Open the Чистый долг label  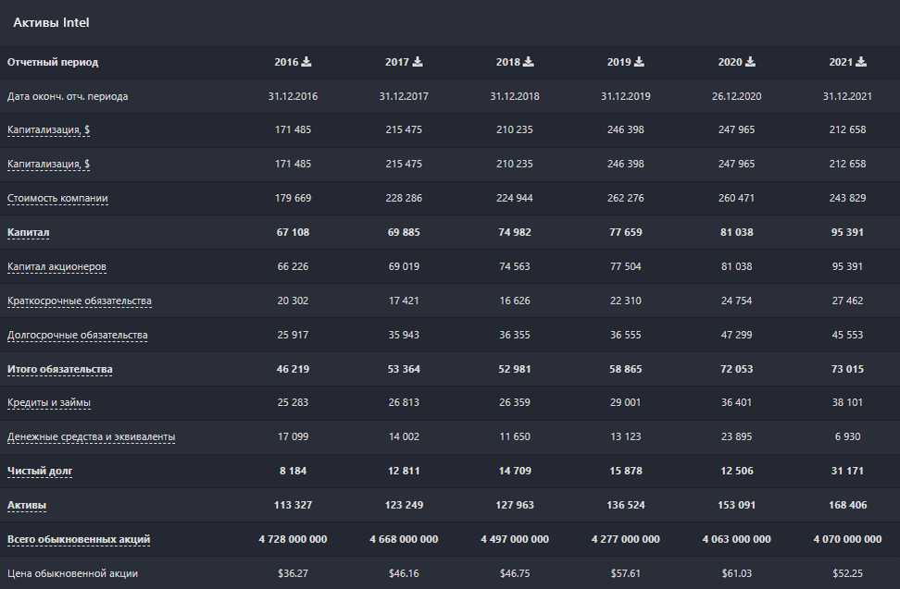(40, 471)
